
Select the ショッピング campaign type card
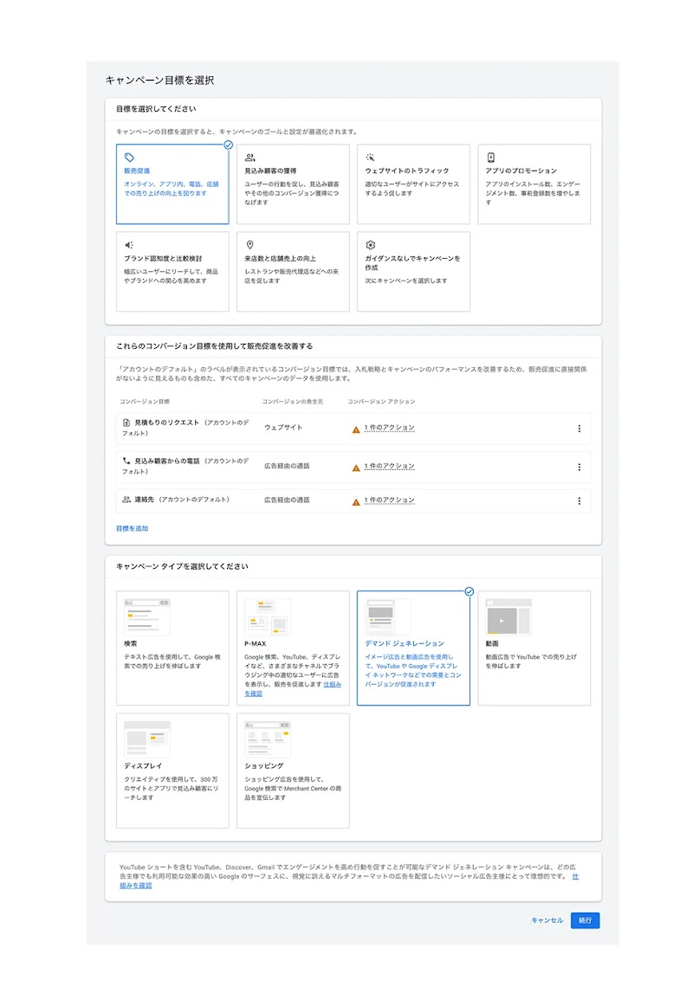(x=292, y=771)
